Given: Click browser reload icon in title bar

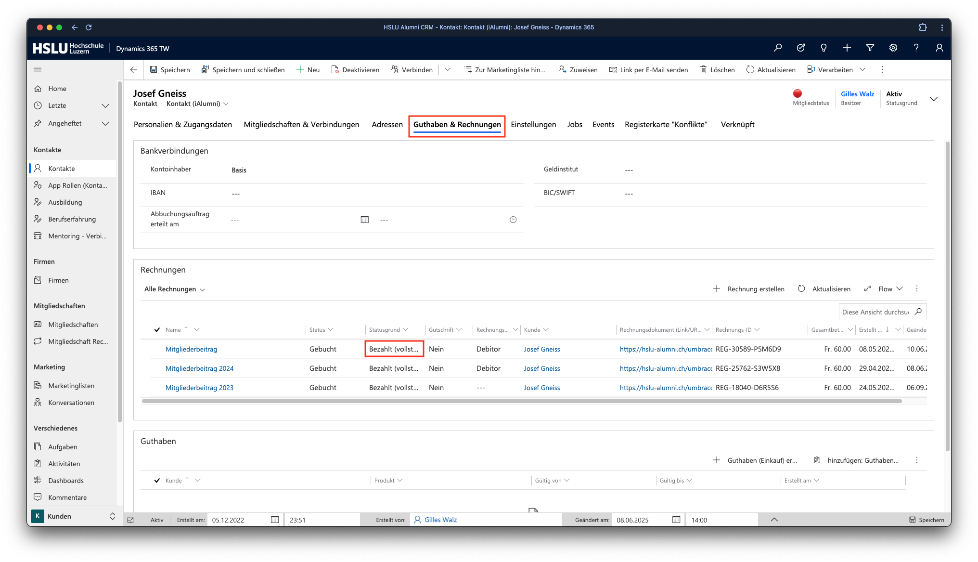Looking at the screenshot, I should (89, 27).
